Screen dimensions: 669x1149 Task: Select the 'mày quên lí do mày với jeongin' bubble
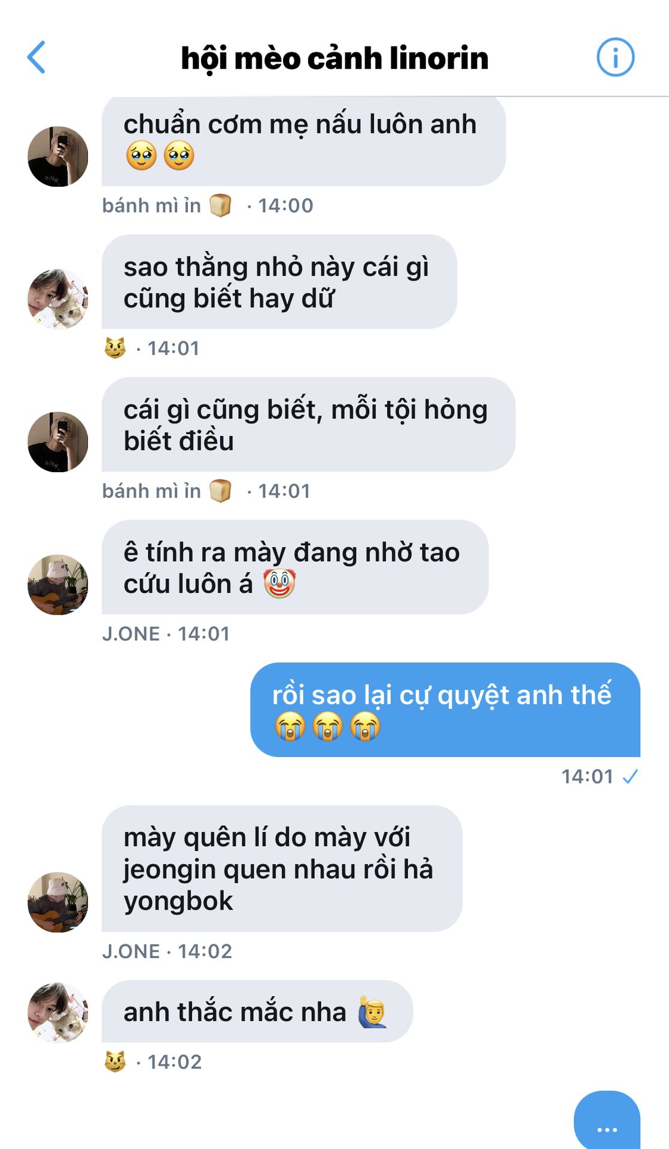pyautogui.click(x=282, y=868)
